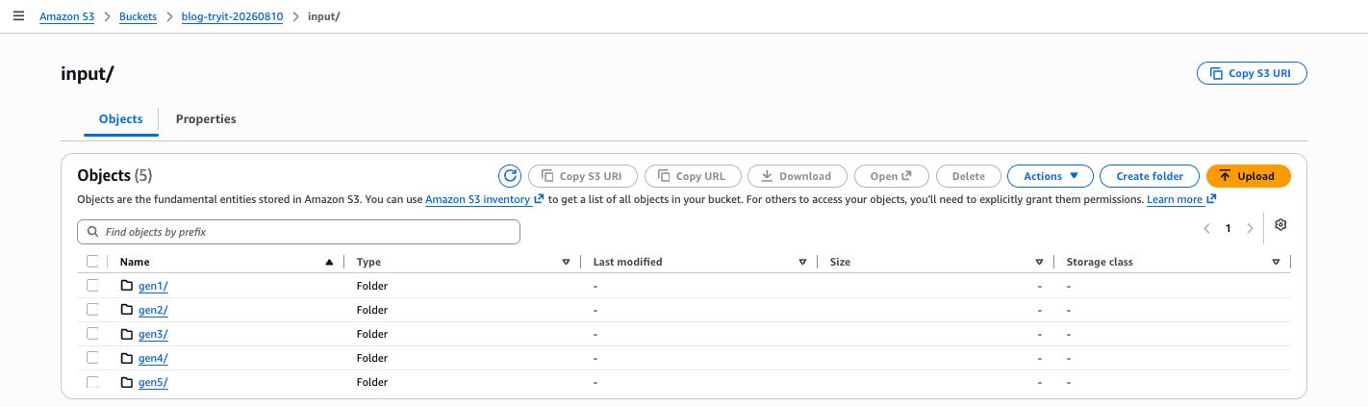Click the Create folder button
1368x407 pixels.
click(1149, 176)
